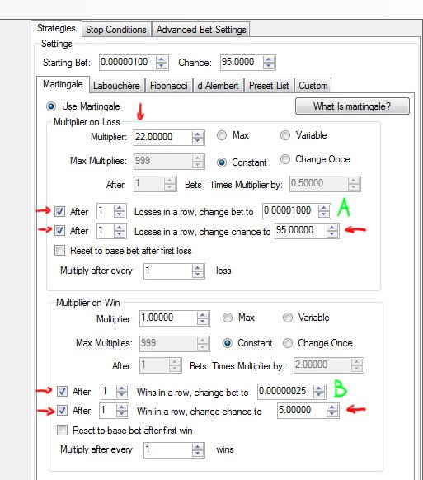
Task: Click the spinner of the 0.00001000 bet field
Action: pyautogui.click(x=324, y=211)
